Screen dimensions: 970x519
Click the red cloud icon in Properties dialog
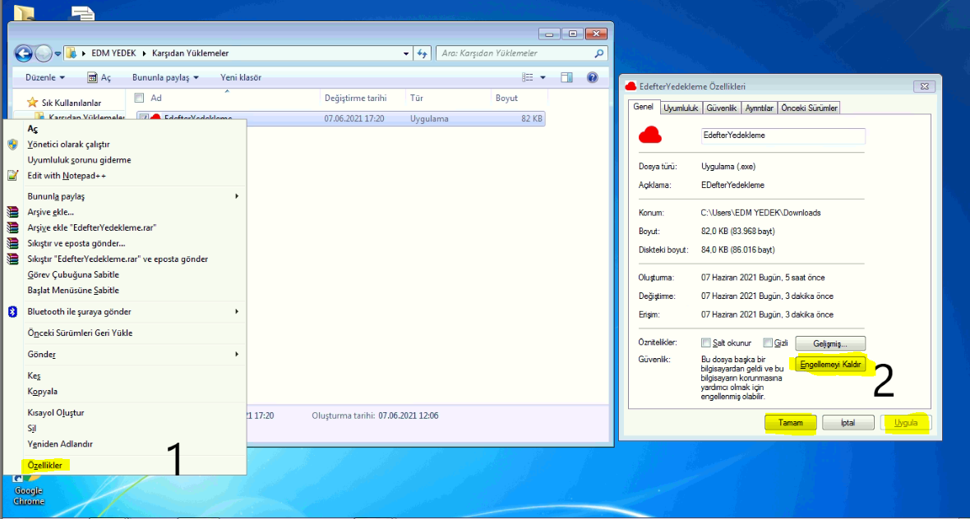pyautogui.click(x=649, y=135)
